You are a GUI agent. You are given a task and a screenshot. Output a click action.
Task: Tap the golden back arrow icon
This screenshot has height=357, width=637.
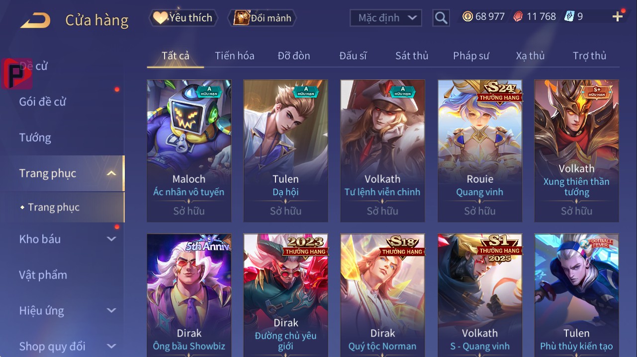click(35, 20)
